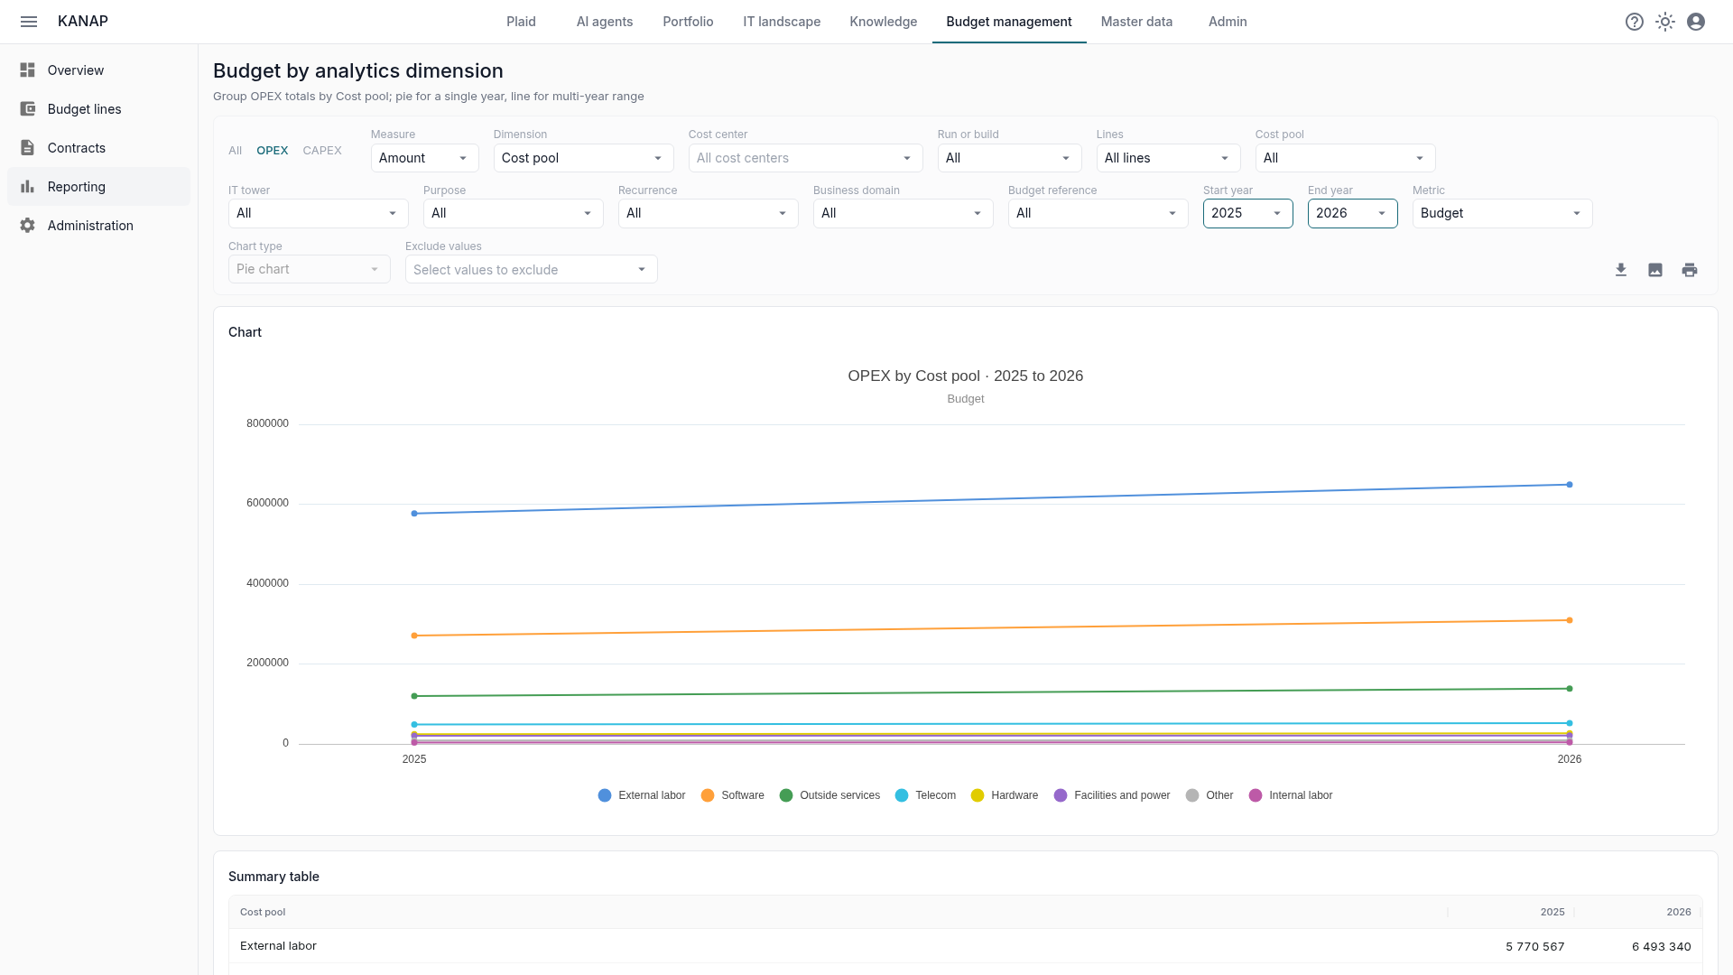
Task: Switch to the Knowledge tab
Action: click(883, 22)
